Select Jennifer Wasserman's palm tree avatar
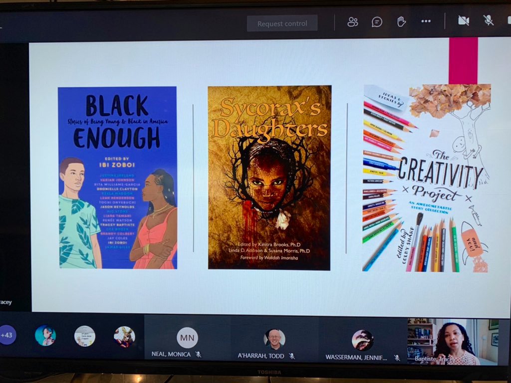The image size is (511, 383). tap(362, 340)
